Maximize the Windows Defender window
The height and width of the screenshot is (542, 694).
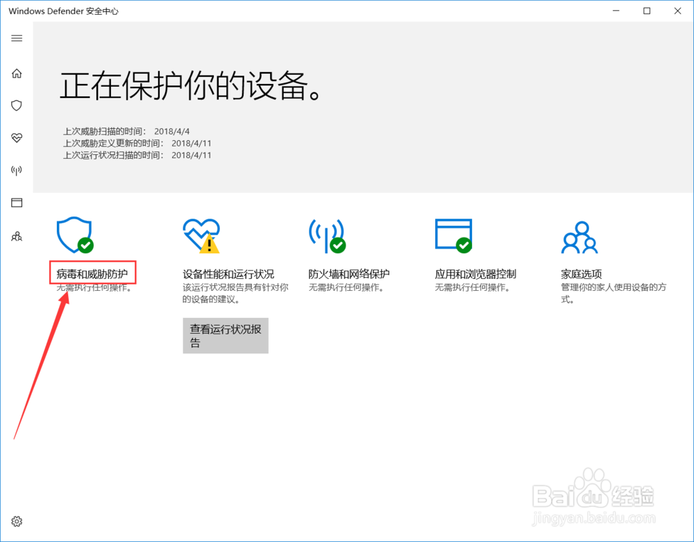(647, 11)
